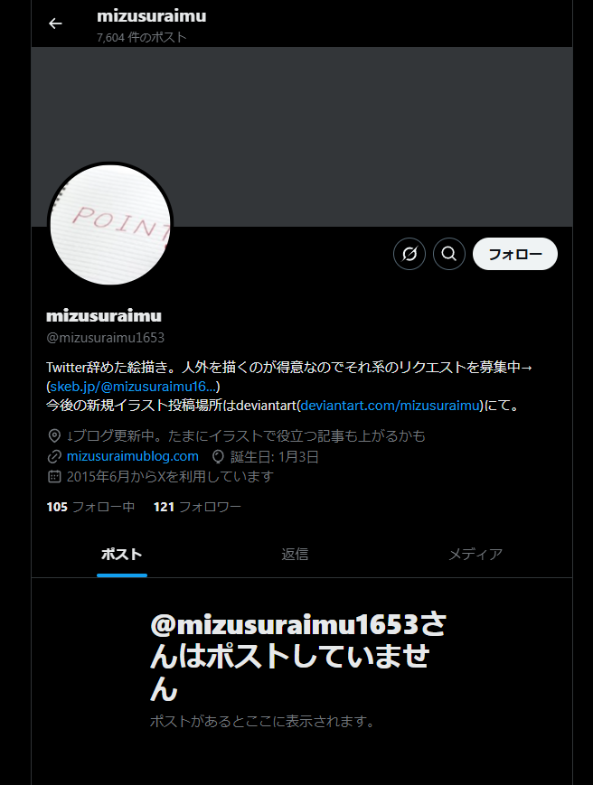Image resolution: width=593 pixels, height=785 pixels.
Task: Select the ポスト tab
Action: [x=122, y=555]
